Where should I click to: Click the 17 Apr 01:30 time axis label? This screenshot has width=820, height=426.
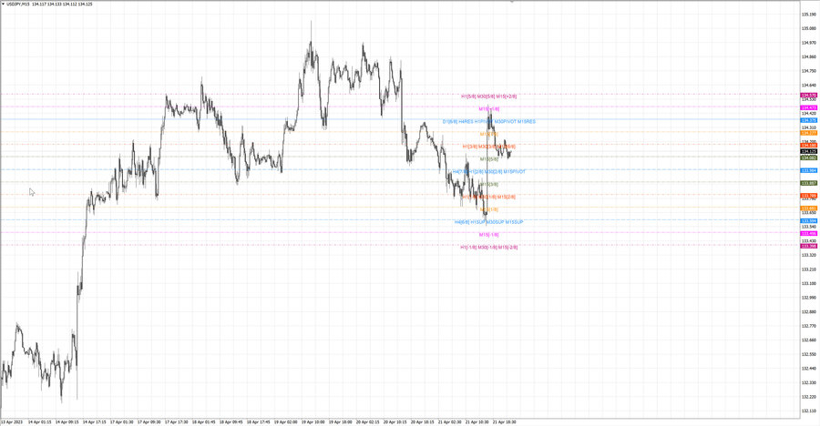pyautogui.click(x=121, y=421)
